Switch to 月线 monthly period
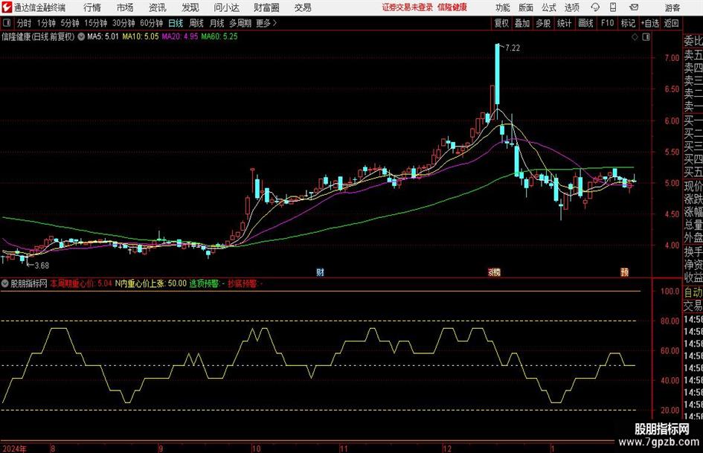This screenshot has height=453, width=703. 217,23
